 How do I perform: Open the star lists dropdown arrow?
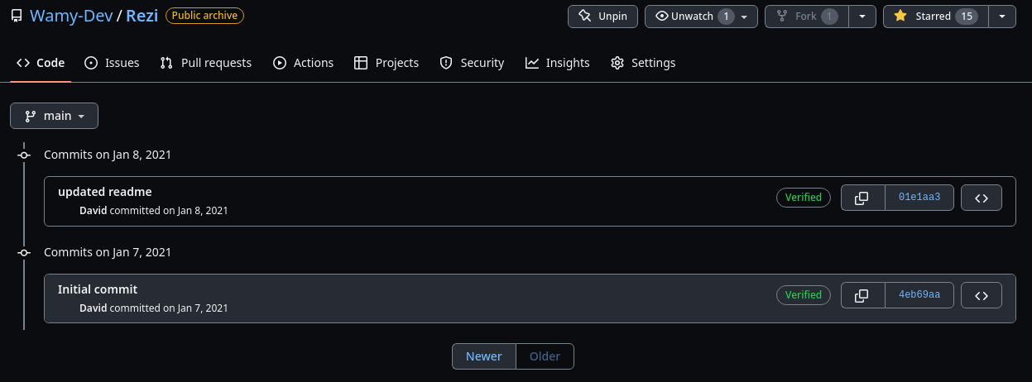(x=1002, y=17)
